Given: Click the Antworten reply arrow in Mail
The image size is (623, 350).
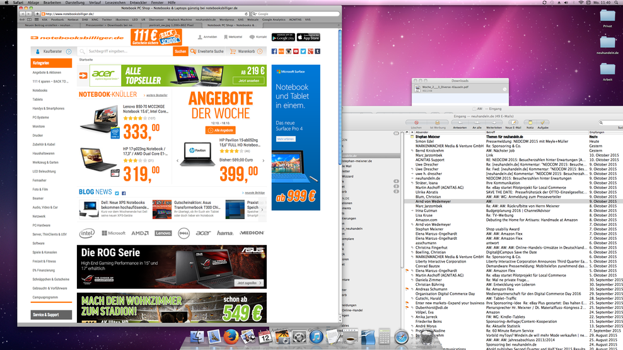Looking at the screenshot, I should [460, 123].
